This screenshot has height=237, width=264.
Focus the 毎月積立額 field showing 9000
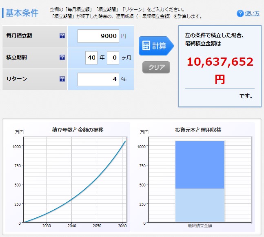click(98, 36)
